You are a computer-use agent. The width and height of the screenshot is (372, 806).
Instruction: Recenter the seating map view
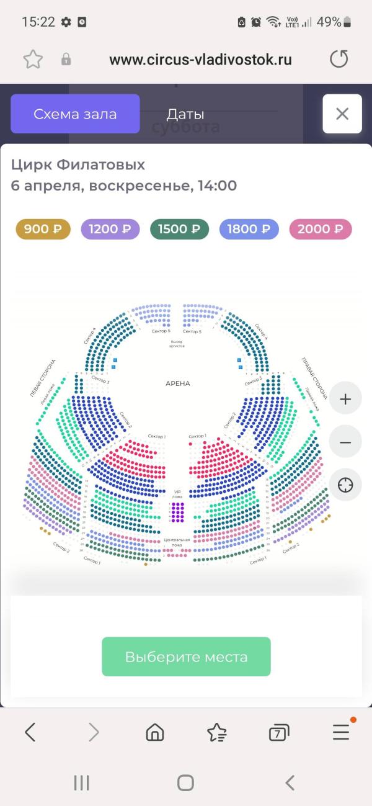[345, 485]
